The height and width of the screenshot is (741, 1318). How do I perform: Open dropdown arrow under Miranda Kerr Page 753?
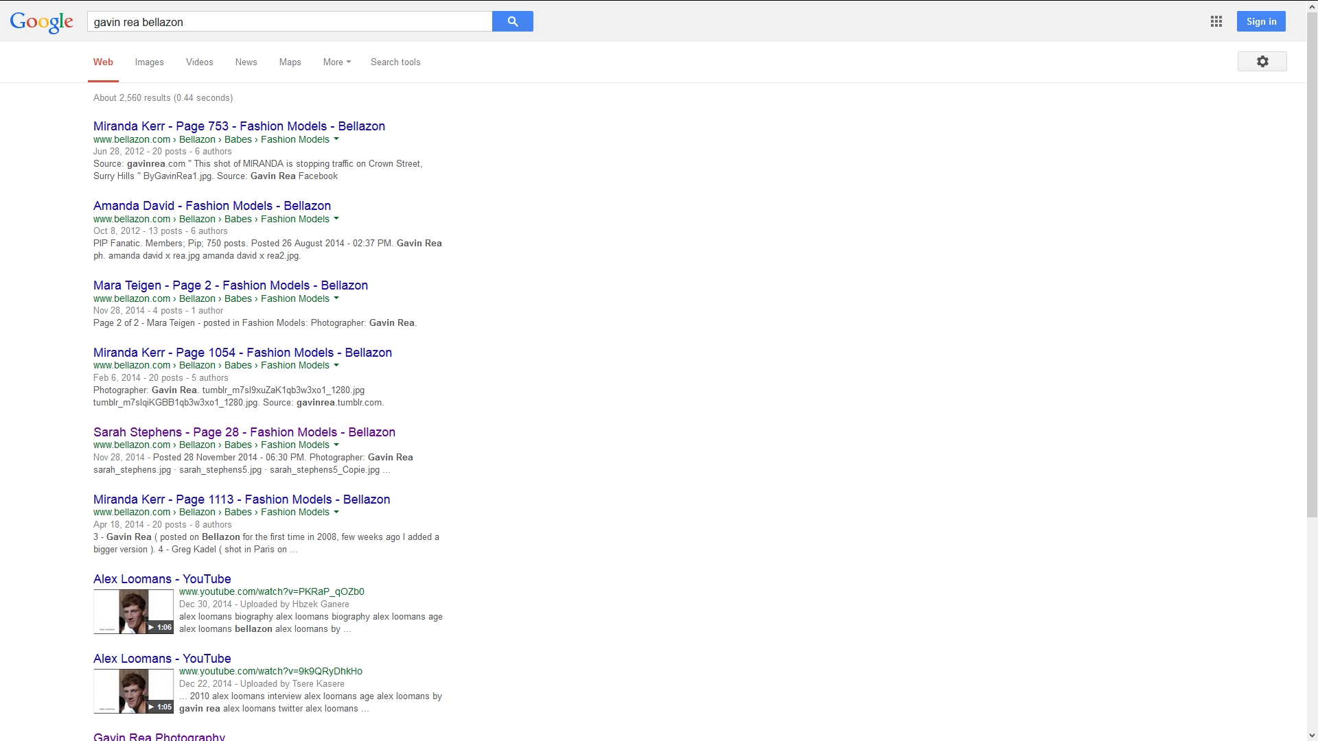336,139
